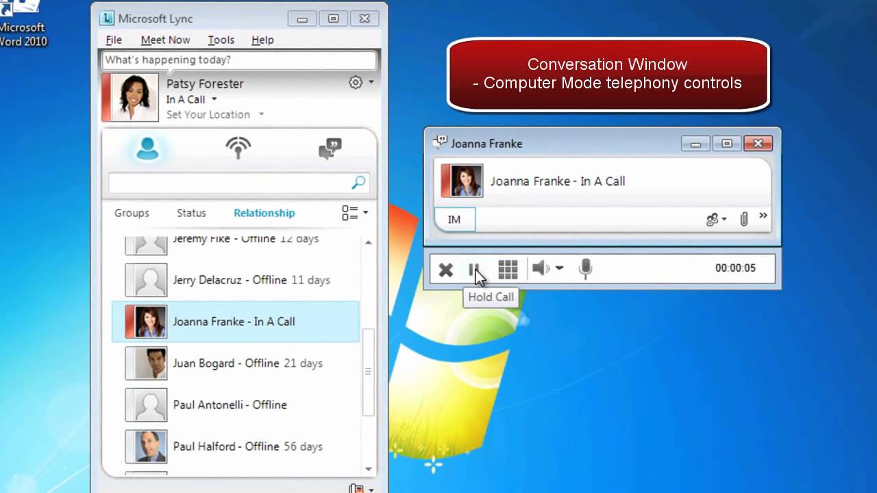Click the contact list scrollbar thumb

coord(369,372)
